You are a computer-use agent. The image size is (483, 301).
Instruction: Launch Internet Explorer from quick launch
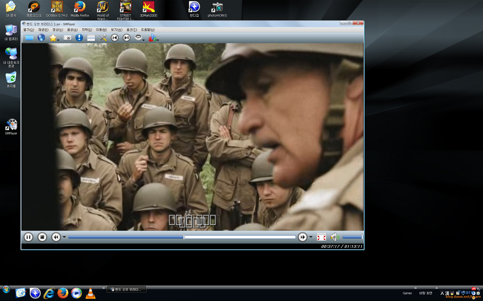click(49, 293)
